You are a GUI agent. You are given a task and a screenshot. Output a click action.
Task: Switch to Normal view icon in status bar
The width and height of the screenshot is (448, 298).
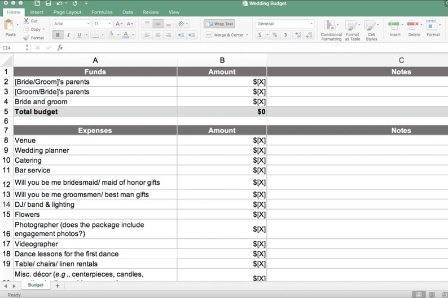point(419,295)
